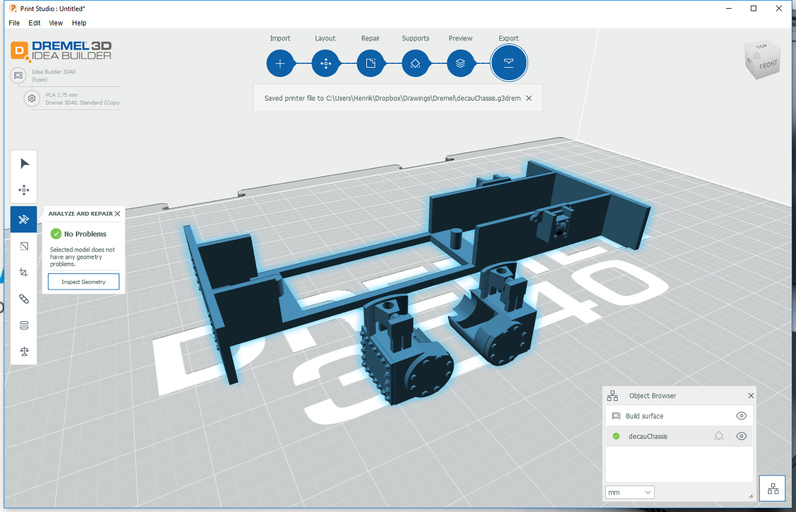The height and width of the screenshot is (512, 796).
Task: Click the Object Browser resize grip
Action: pyautogui.click(x=751, y=496)
